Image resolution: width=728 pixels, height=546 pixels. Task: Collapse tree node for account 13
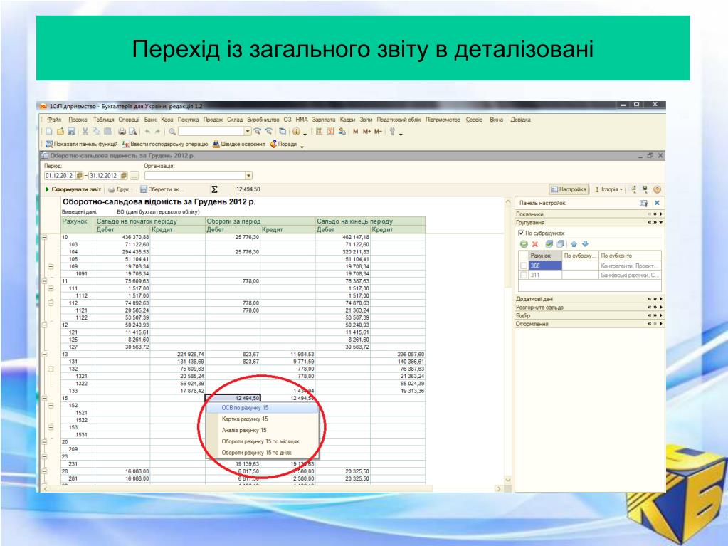point(45,355)
